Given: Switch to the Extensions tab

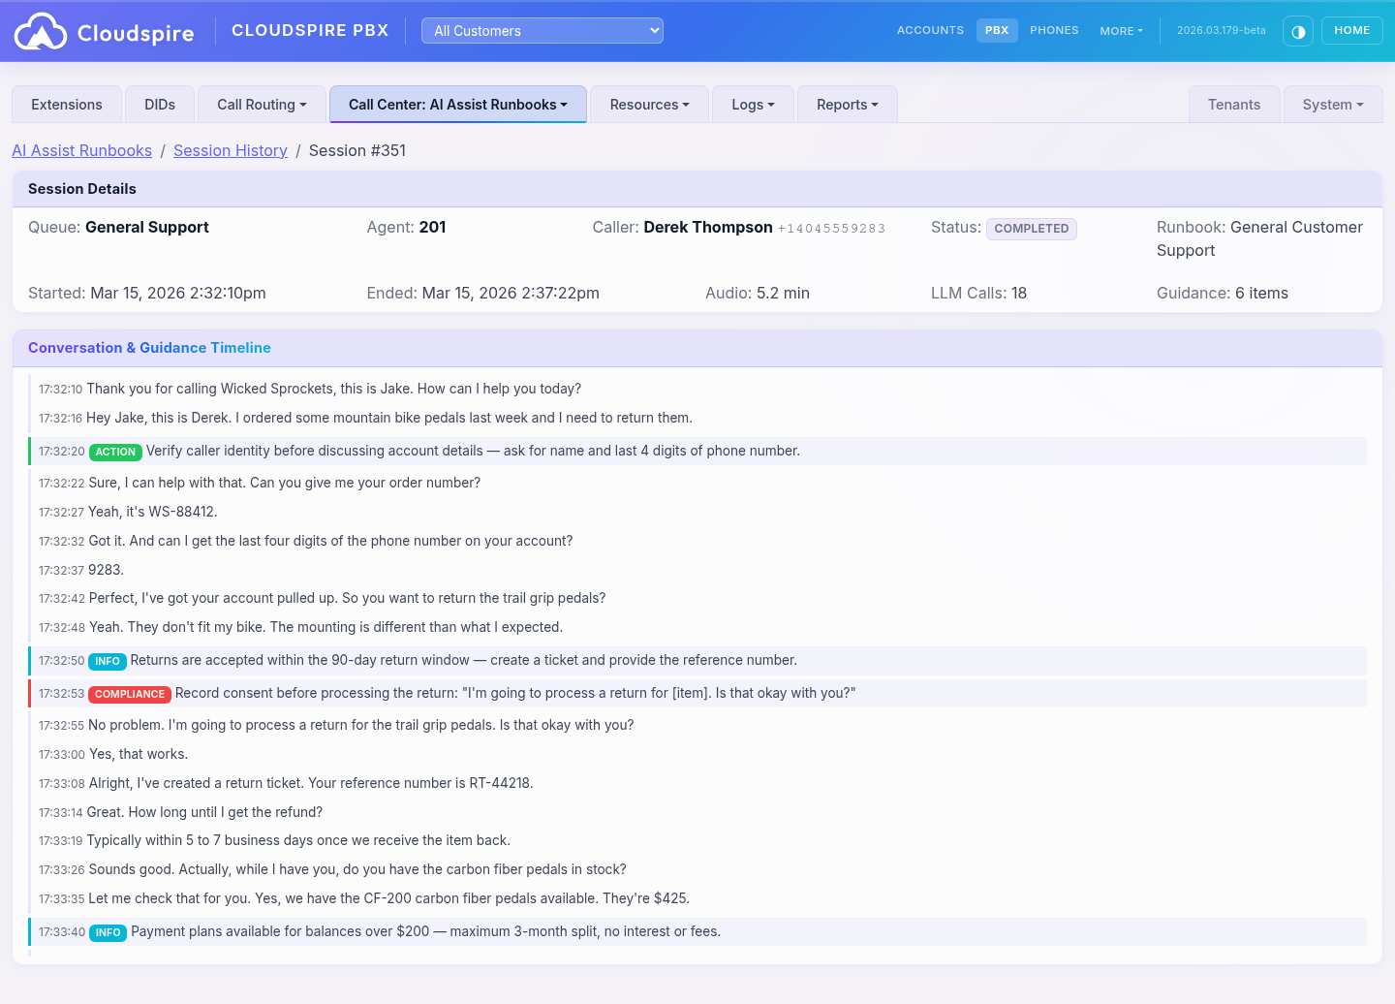Looking at the screenshot, I should coord(66,104).
